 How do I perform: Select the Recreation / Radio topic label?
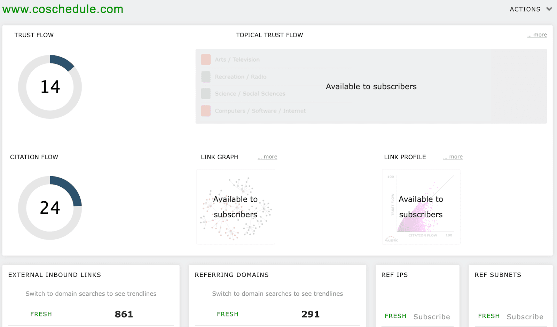coord(241,77)
